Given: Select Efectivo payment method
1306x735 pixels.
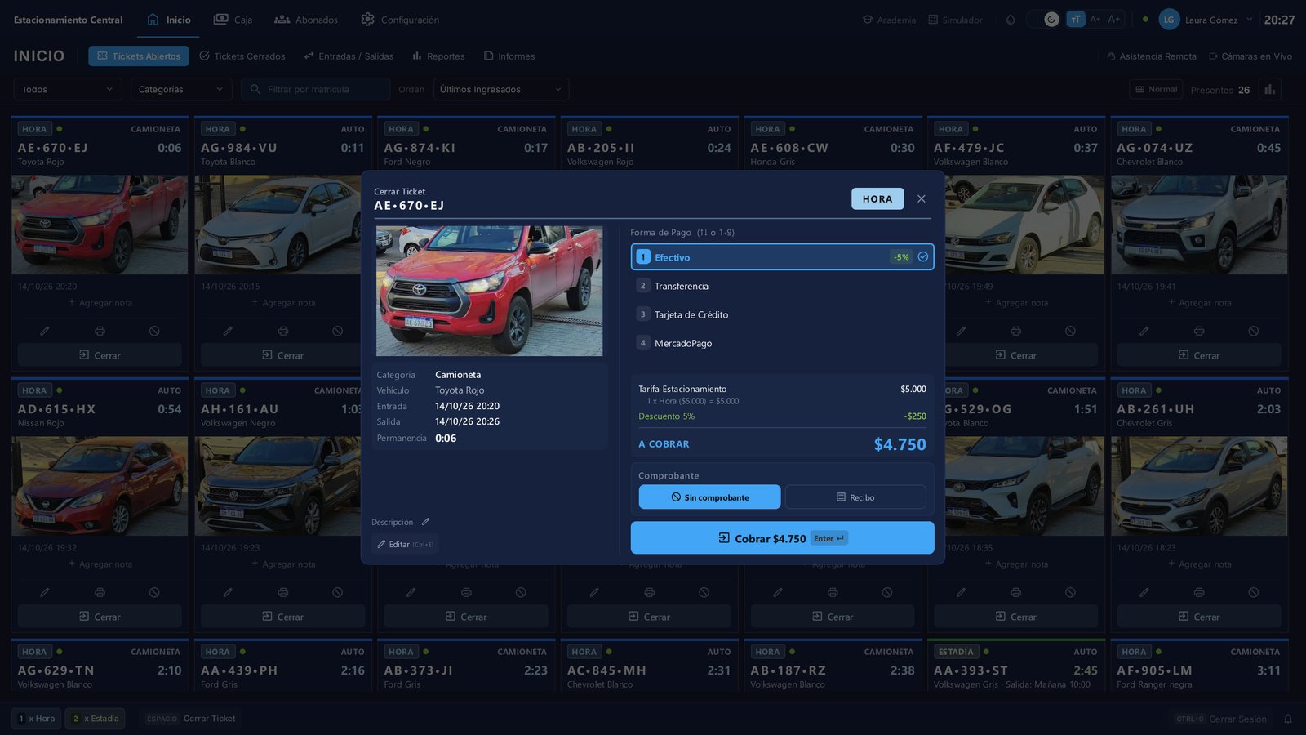Looking at the screenshot, I should click(x=782, y=257).
